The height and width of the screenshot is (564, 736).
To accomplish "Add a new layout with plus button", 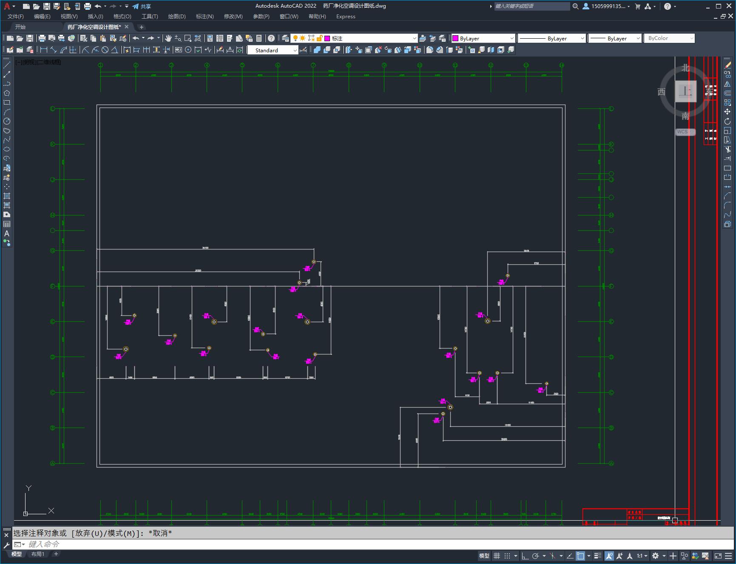I will pyautogui.click(x=56, y=554).
